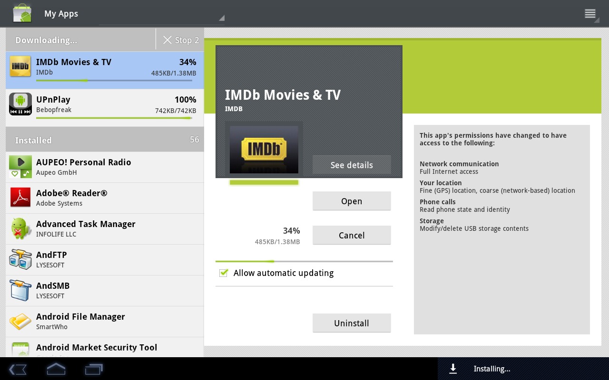Select "Android File Manager" in installed list
This screenshot has height=380, width=609.
point(80,316)
